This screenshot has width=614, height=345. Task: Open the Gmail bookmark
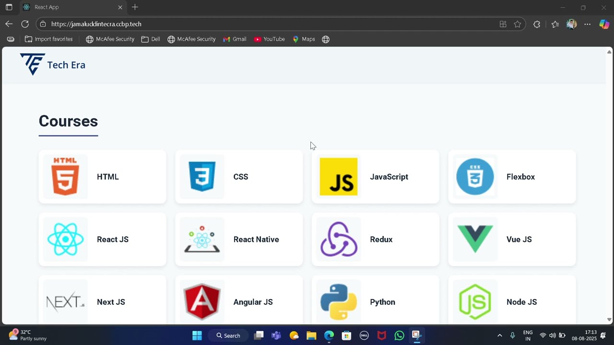coord(235,39)
